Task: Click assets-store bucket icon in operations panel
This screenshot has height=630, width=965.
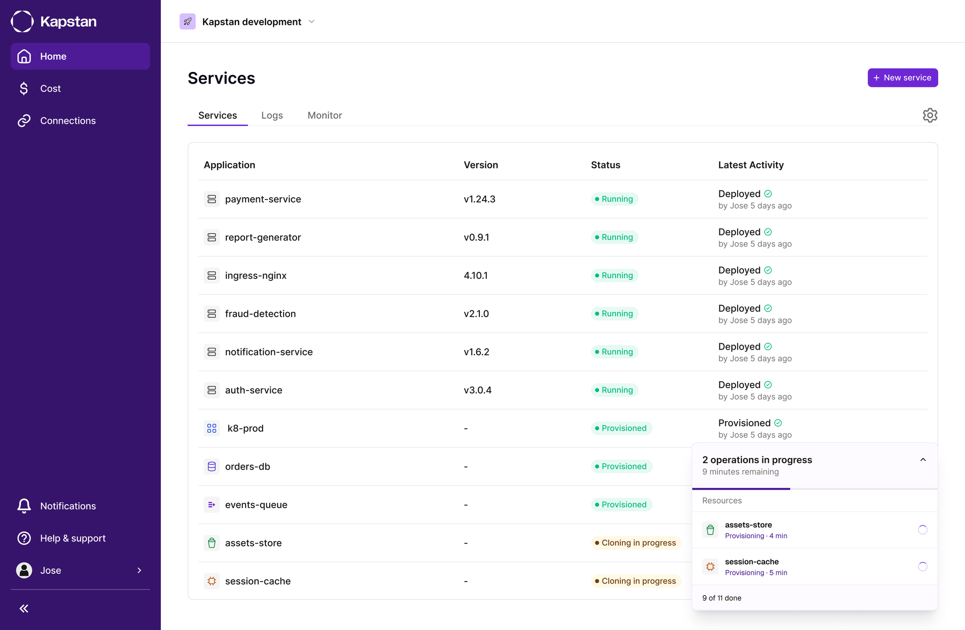Action: coord(710,530)
